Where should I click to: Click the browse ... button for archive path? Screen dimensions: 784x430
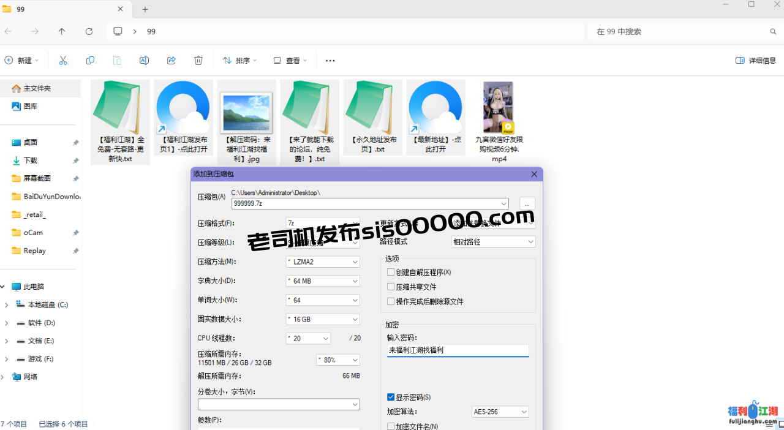527,203
